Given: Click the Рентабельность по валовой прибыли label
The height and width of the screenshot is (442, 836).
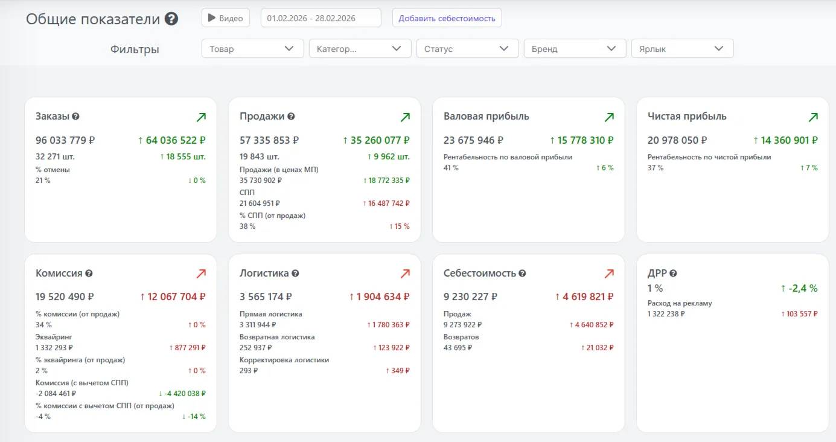Looking at the screenshot, I should point(508,157).
